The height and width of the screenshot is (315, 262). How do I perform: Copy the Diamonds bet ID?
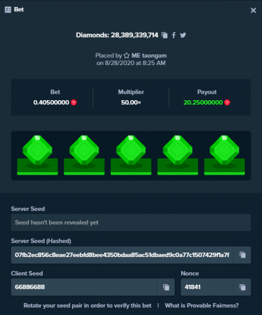165,35
